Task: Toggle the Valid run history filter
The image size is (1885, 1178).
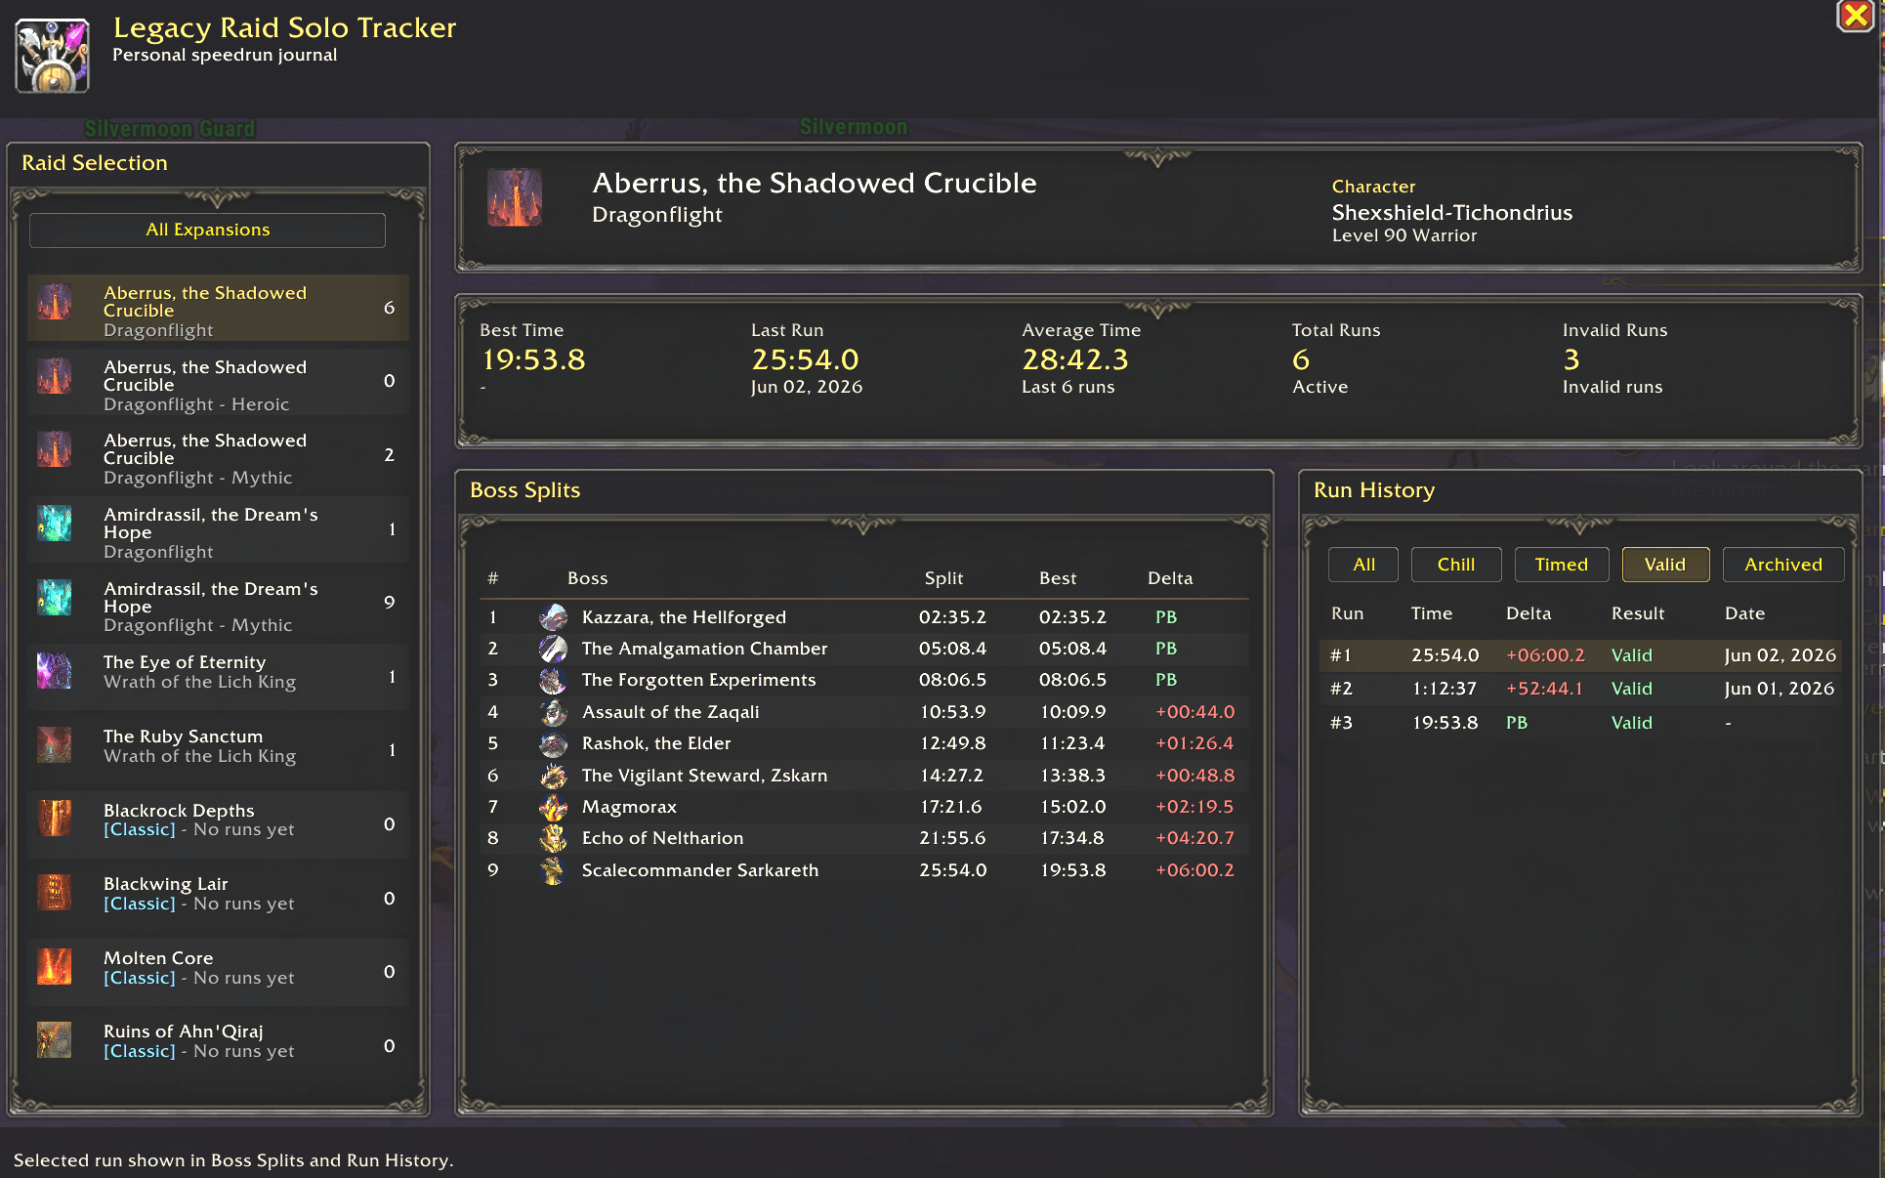Action: click(x=1665, y=565)
